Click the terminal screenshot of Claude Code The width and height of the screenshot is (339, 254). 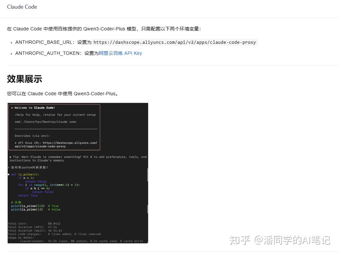coord(78,173)
